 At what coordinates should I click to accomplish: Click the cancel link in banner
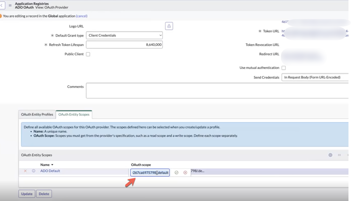click(x=82, y=16)
